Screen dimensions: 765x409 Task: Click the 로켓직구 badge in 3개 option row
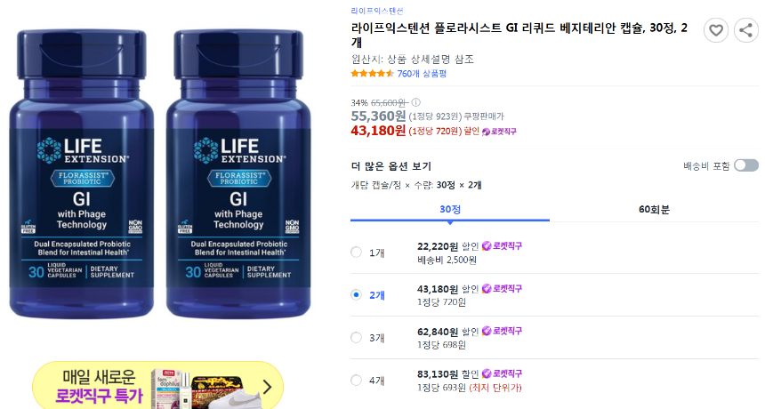pos(502,331)
